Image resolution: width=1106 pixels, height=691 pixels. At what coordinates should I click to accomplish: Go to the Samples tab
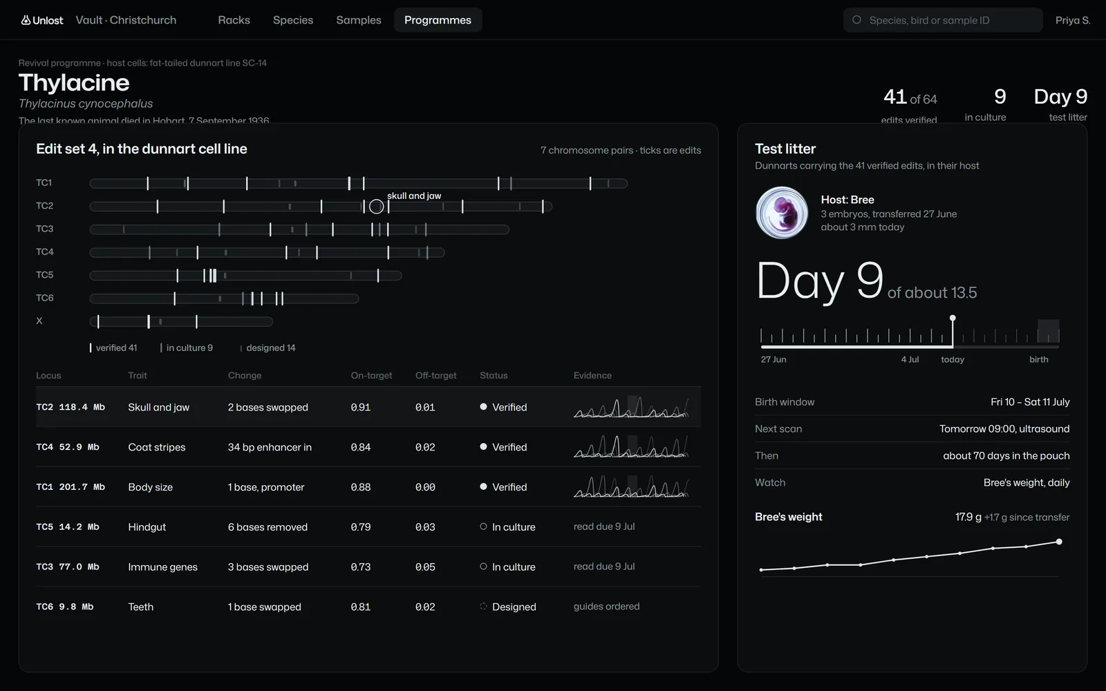(x=359, y=20)
